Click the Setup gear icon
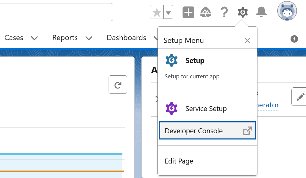Image resolution: width=306 pixels, height=178 pixels. 242,12
